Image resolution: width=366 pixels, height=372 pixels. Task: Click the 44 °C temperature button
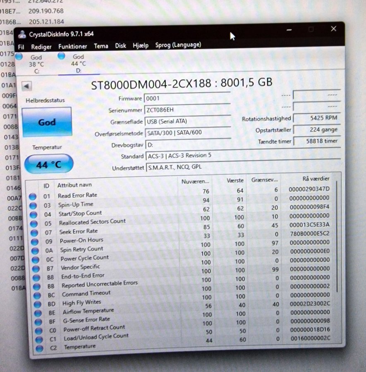(48, 165)
